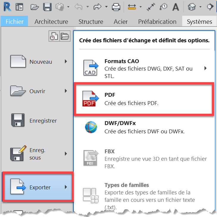Expand the Nouveau submenu arrow

click(x=66, y=61)
